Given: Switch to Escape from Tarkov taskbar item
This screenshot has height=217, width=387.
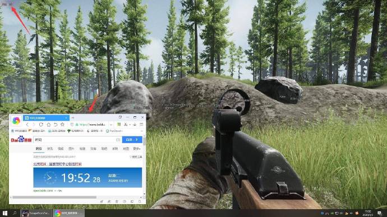Looking at the screenshot, I should tap(36, 213).
